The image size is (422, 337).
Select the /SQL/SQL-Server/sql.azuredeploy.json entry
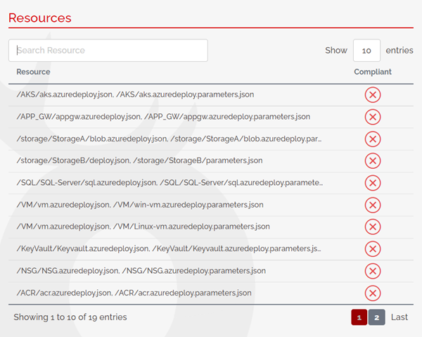pos(170,183)
